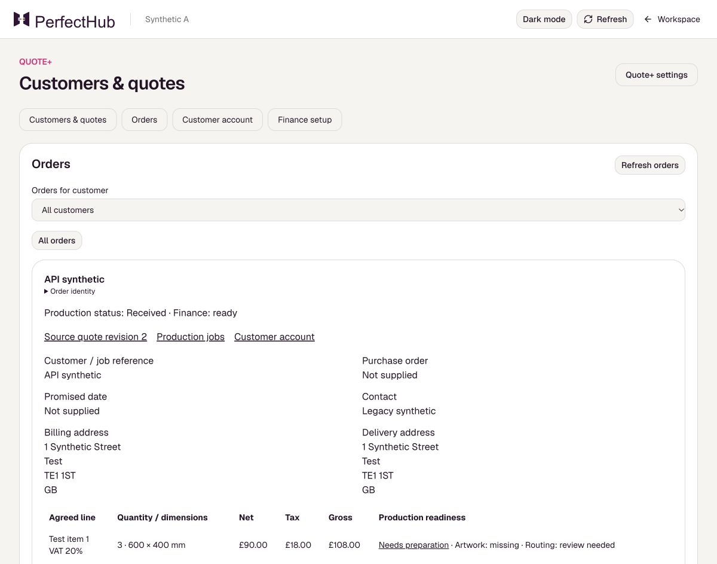This screenshot has width=717, height=564.
Task: Click the Needs preparation link
Action: [413, 545]
